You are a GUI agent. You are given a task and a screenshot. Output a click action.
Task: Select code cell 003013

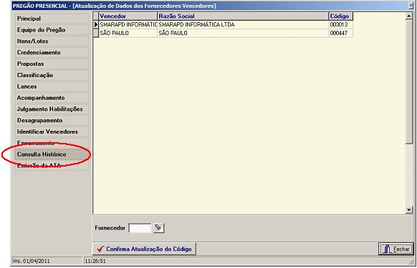[x=340, y=25]
